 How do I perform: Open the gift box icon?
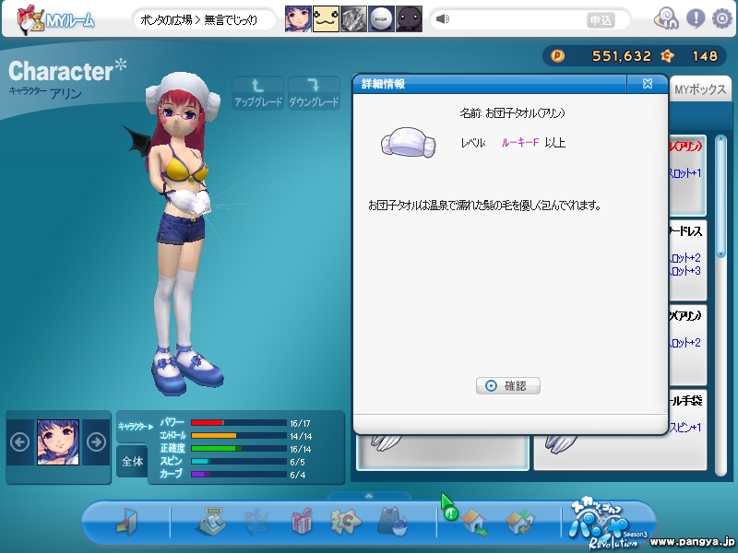(x=302, y=521)
